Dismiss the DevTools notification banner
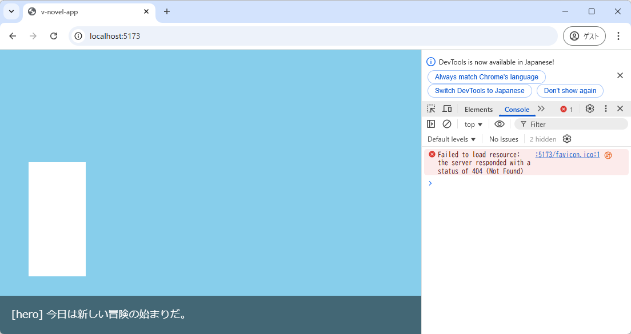Screen dimensions: 631x334 [620, 75]
